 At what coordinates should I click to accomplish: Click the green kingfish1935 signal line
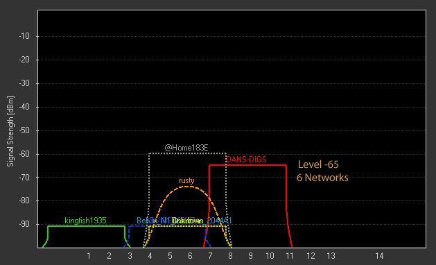pyautogui.click(x=86, y=226)
